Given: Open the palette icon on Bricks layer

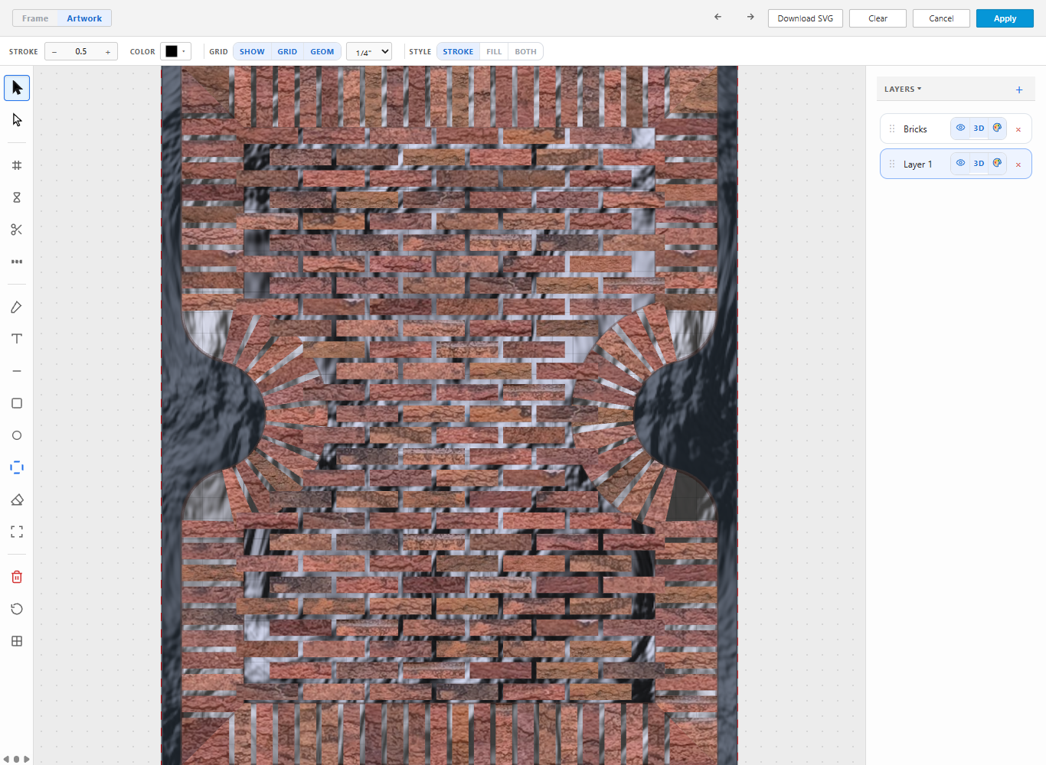Looking at the screenshot, I should [x=997, y=128].
